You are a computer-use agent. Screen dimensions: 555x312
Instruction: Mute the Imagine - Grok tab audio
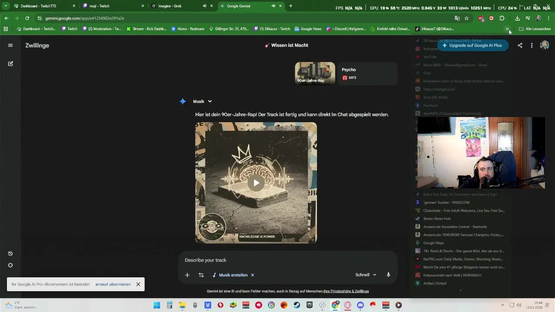[x=204, y=6]
